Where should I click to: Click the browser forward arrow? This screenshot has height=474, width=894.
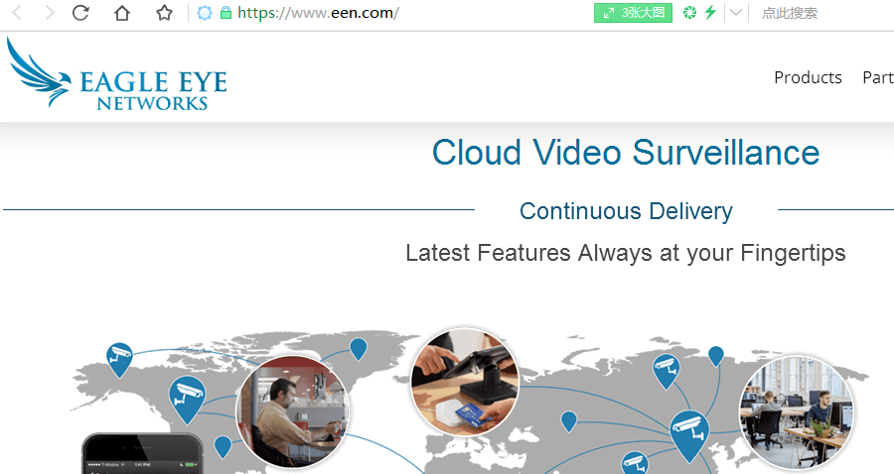50,13
